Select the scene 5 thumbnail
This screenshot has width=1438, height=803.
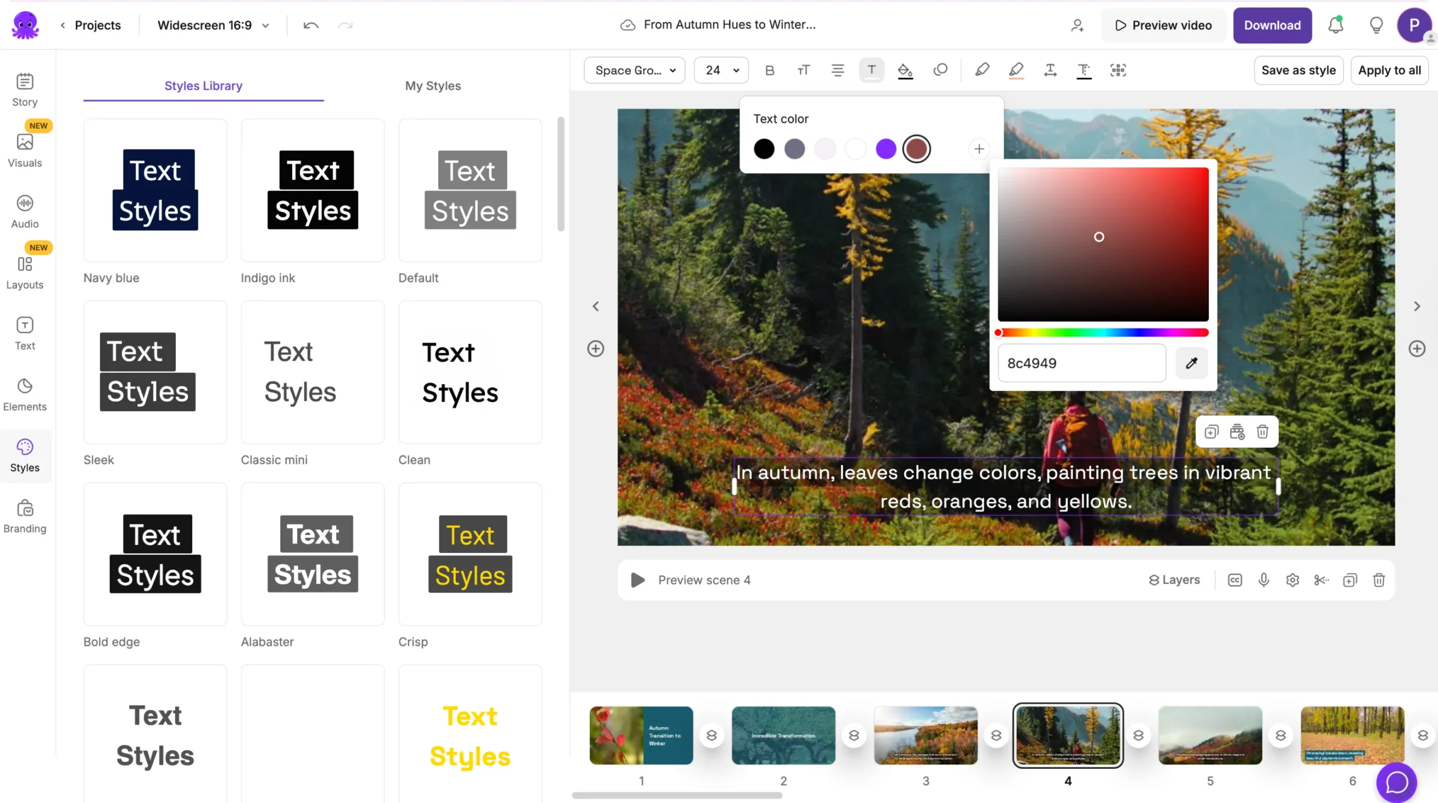coord(1210,735)
